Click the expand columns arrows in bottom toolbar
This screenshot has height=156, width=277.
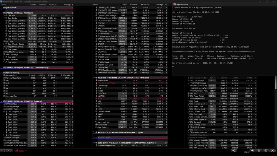coord(3,151)
